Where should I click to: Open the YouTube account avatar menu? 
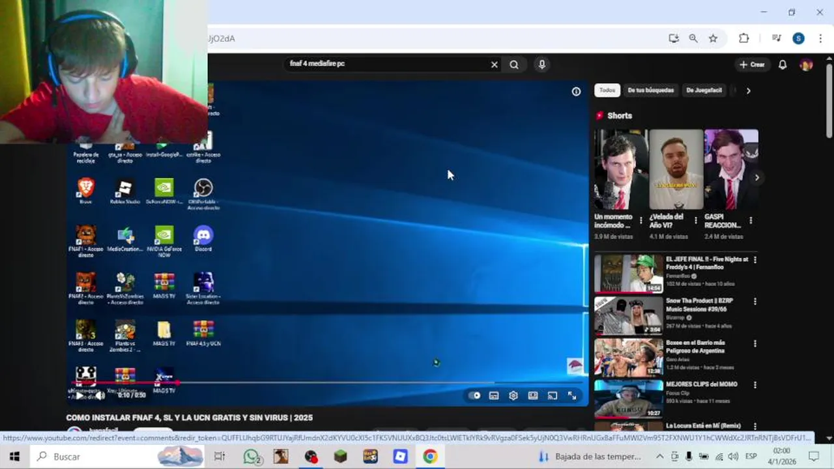(x=806, y=64)
